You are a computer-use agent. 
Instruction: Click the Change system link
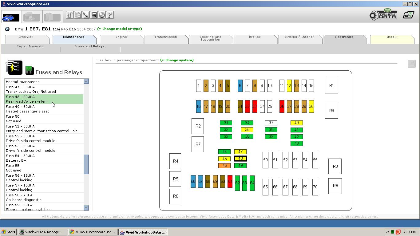click(x=177, y=60)
